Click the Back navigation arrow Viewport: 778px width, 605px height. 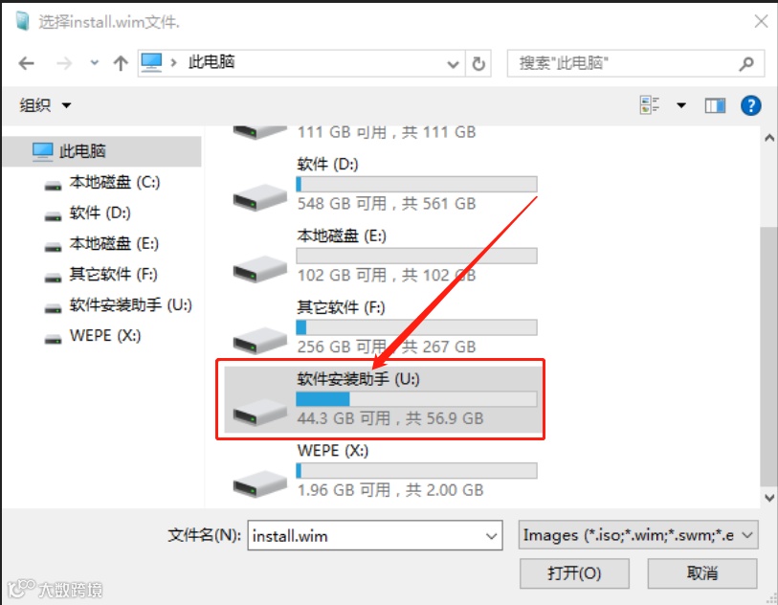tap(26, 63)
